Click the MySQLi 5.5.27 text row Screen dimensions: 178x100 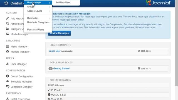(x=59, y=94)
